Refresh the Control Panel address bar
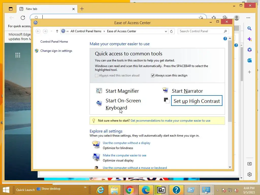 click(171, 31)
